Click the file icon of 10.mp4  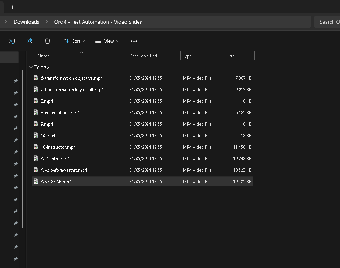[x=36, y=135]
